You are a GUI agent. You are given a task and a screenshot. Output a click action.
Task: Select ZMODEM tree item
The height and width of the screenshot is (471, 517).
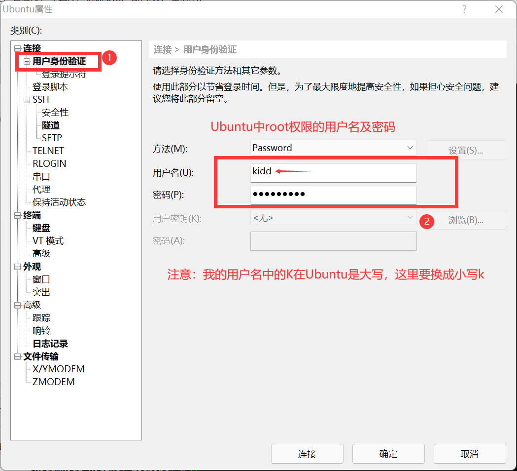pyautogui.click(x=53, y=382)
